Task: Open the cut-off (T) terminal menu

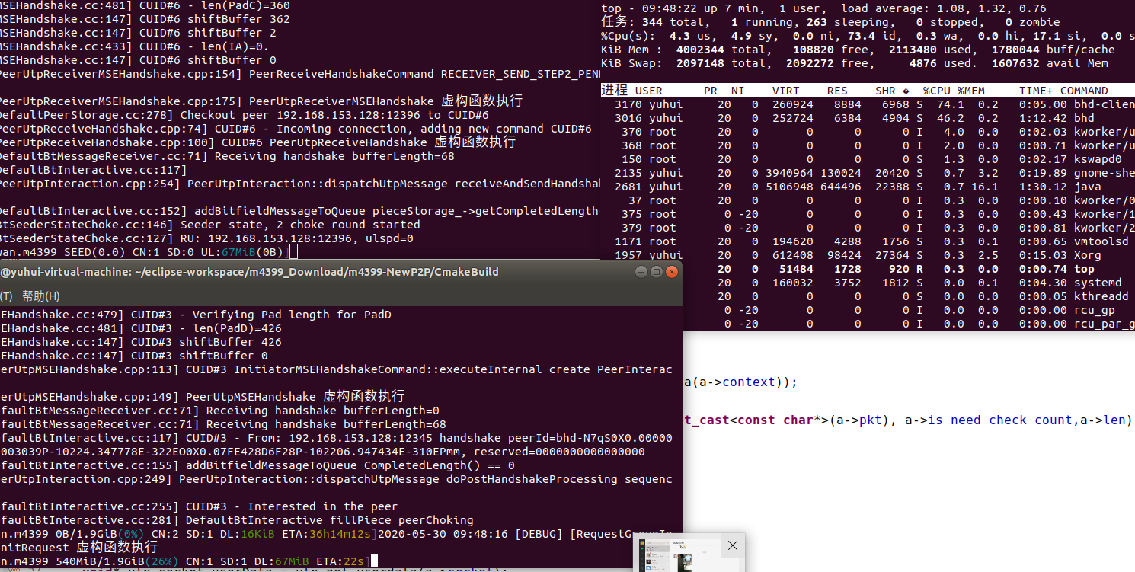Action: pos(7,296)
